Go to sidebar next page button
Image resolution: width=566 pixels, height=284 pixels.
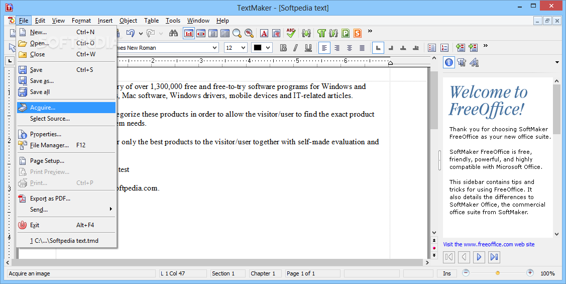(x=479, y=257)
